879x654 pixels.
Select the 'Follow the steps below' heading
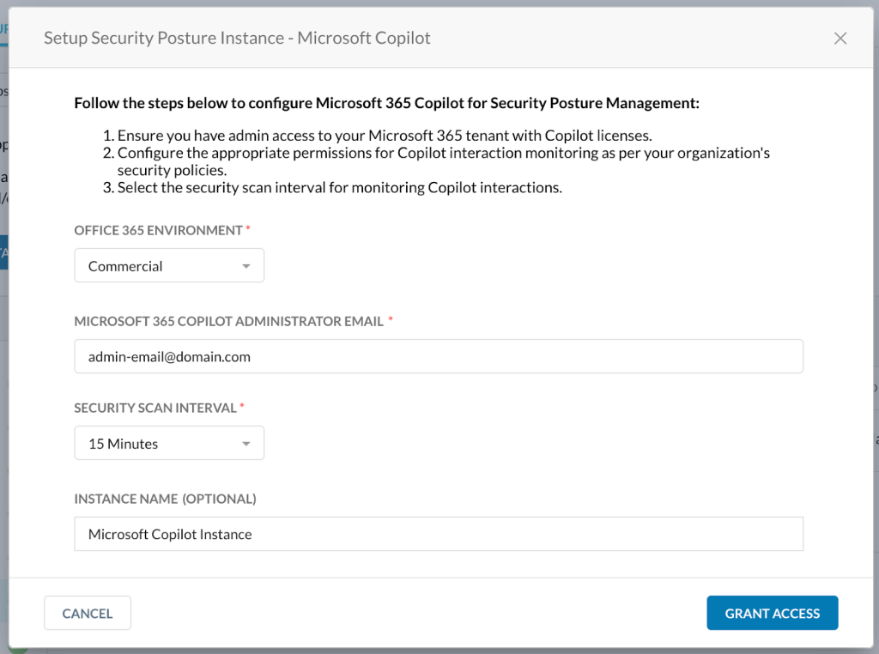click(x=387, y=103)
